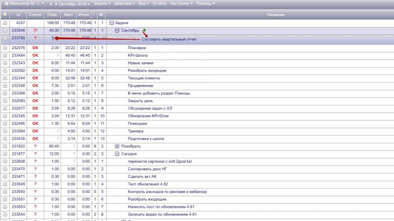The width and height of the screenshot is (394, 221).
Task: Open task Планерки
Action: (x=137, y=48)
